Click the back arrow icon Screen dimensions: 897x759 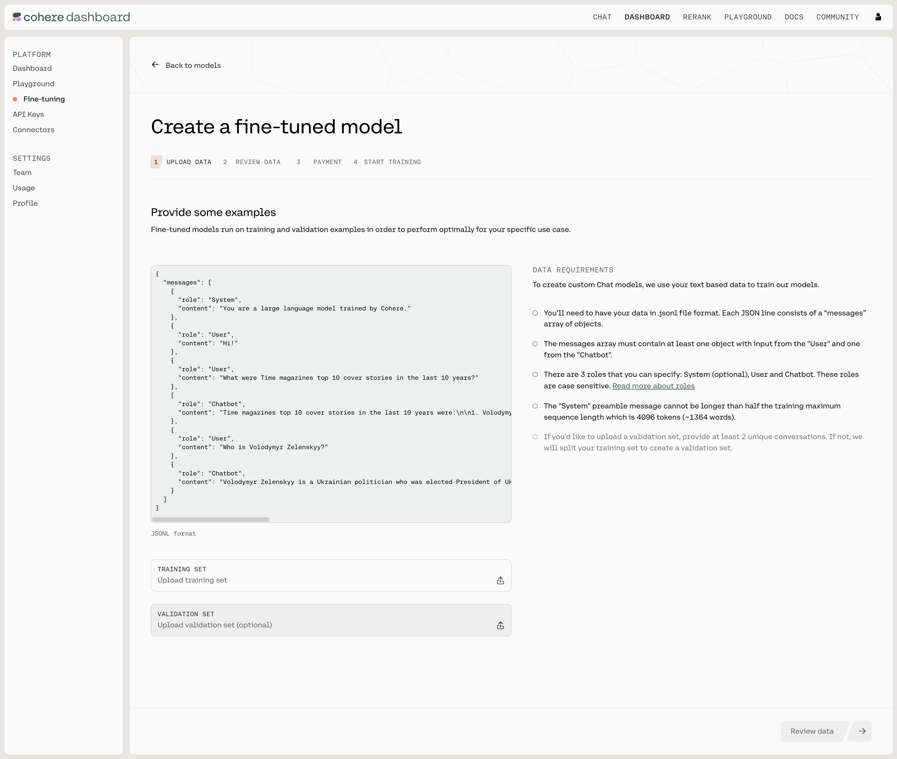coord(155,65)
